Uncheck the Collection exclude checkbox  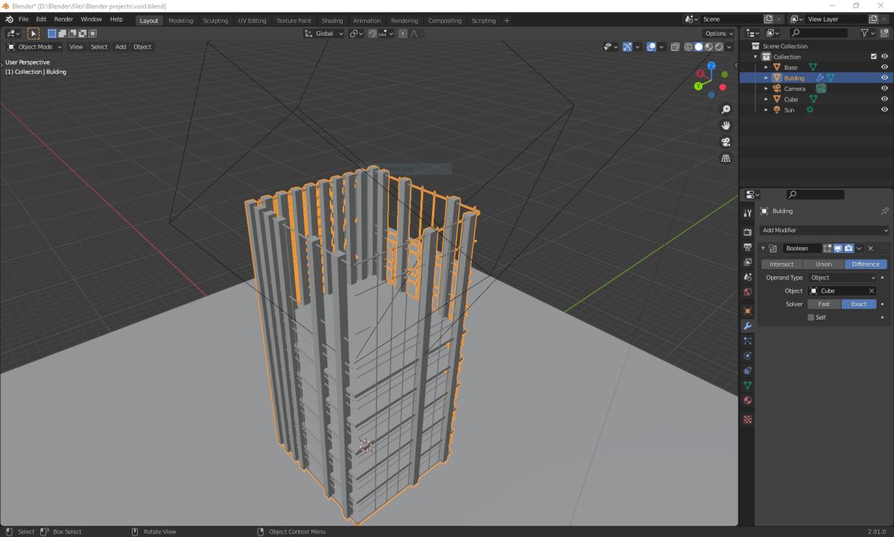tap(874, 57)
